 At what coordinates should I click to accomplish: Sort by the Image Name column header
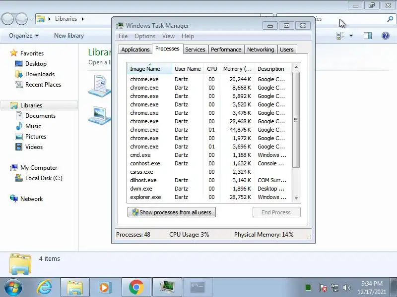click(x=149, y=69)
